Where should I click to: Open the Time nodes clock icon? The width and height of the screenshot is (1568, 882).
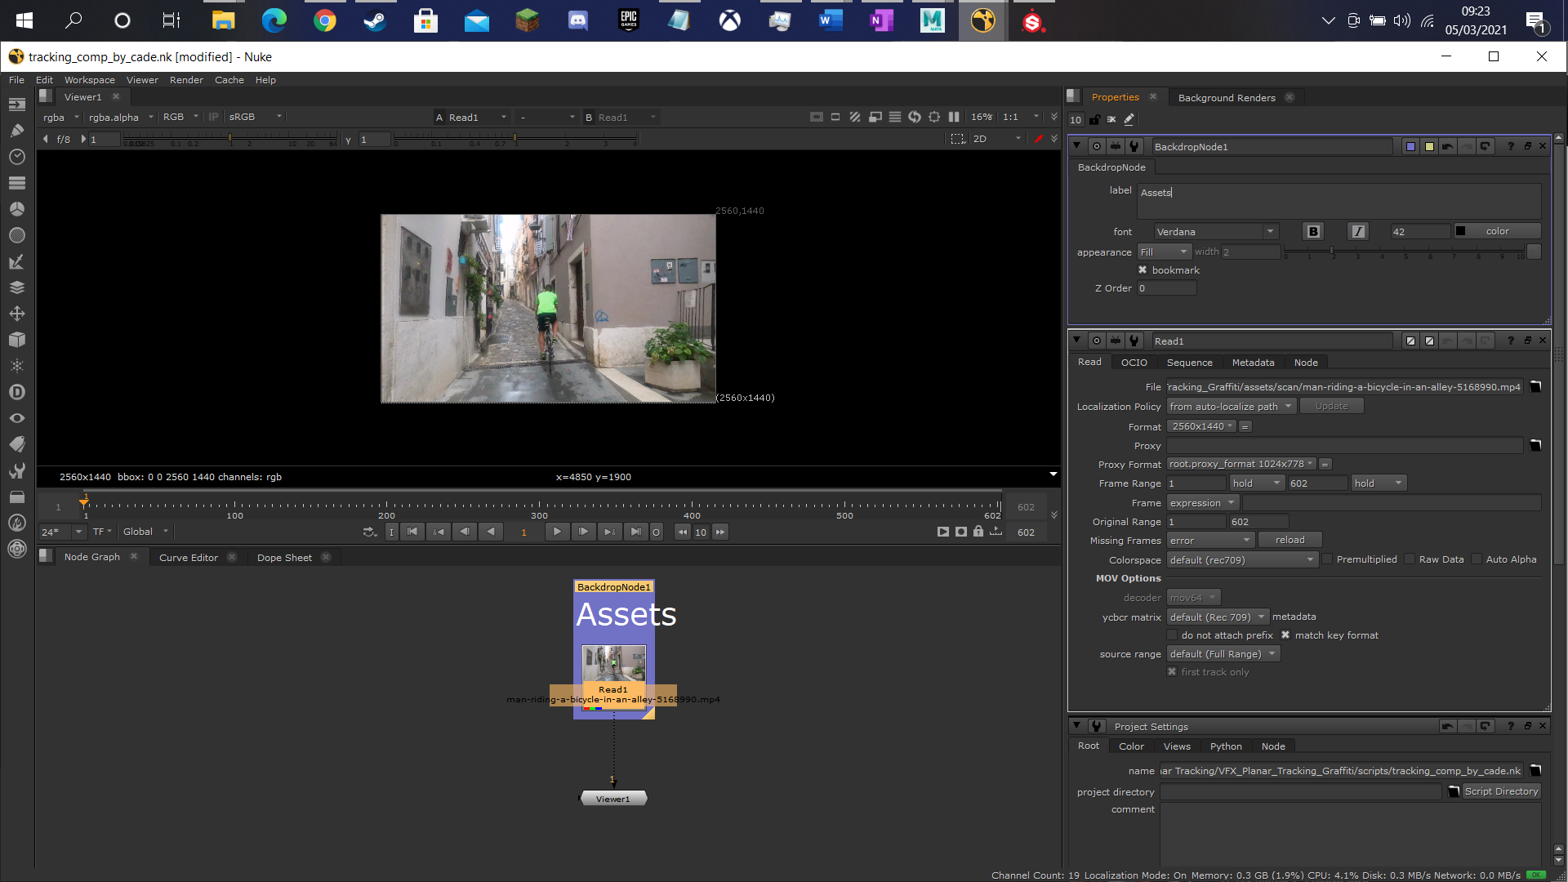click(x=16, y=157)
